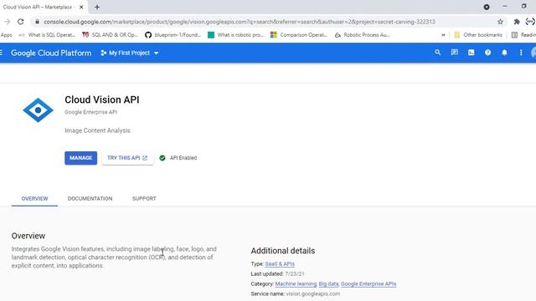Show more bookmarks with the chevron
The height and width of the screenshot is (301, 536).
coord(443,35)
